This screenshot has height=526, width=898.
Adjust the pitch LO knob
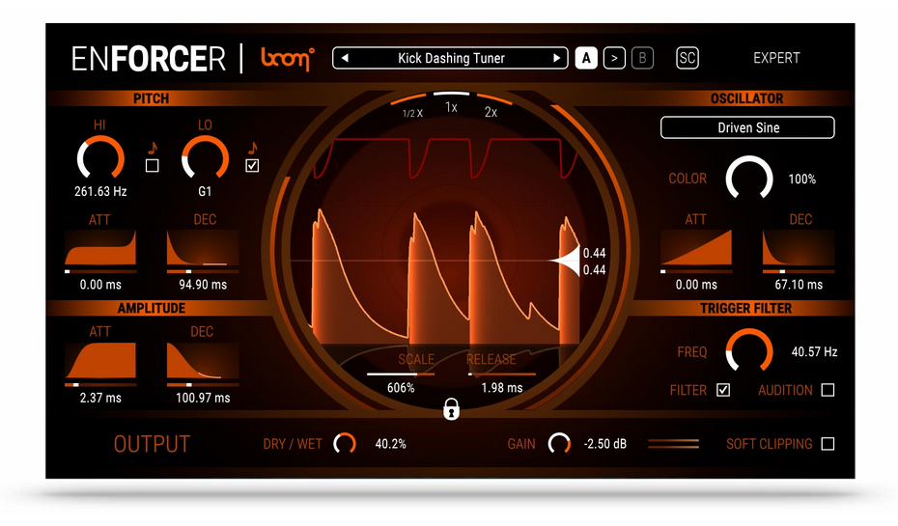pyautogui.click(x=205, y=158)
